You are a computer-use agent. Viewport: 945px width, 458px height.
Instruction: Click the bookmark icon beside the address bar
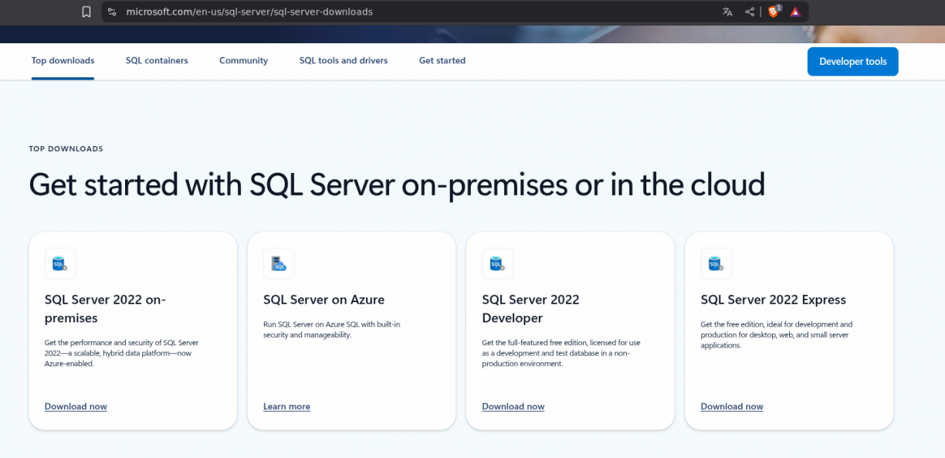pos(86,12)
